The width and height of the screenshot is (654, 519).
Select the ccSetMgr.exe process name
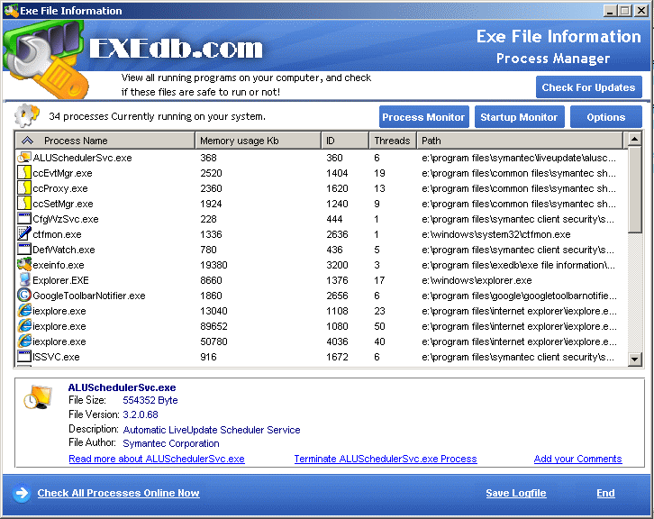pyautogui.click(x=63, y=204)
